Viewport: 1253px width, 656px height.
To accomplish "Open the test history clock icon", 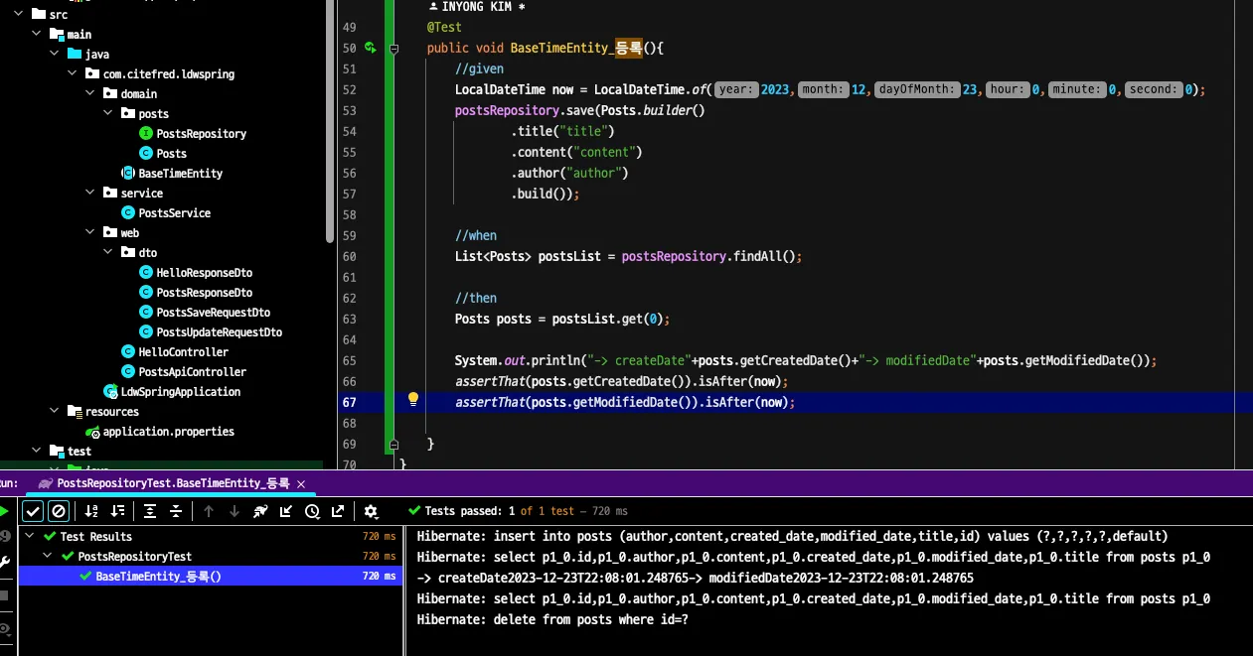I will pyautogui.click(x=312, y=511).
